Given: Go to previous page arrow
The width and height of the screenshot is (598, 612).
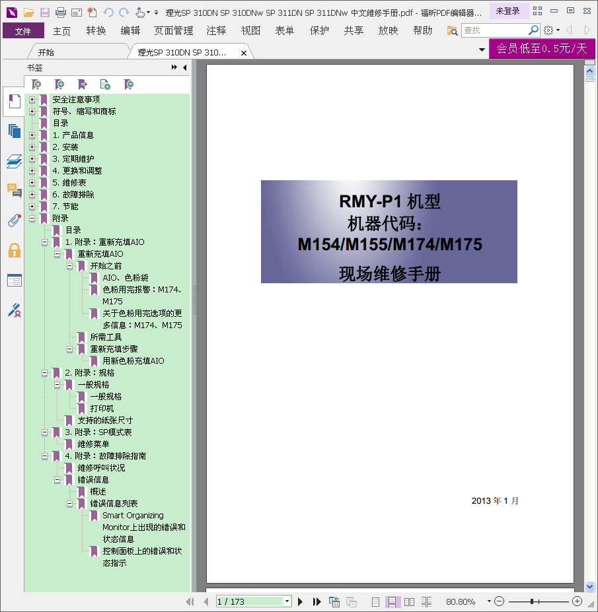Looking at the screenshot, I should click(x=206, y=601).
